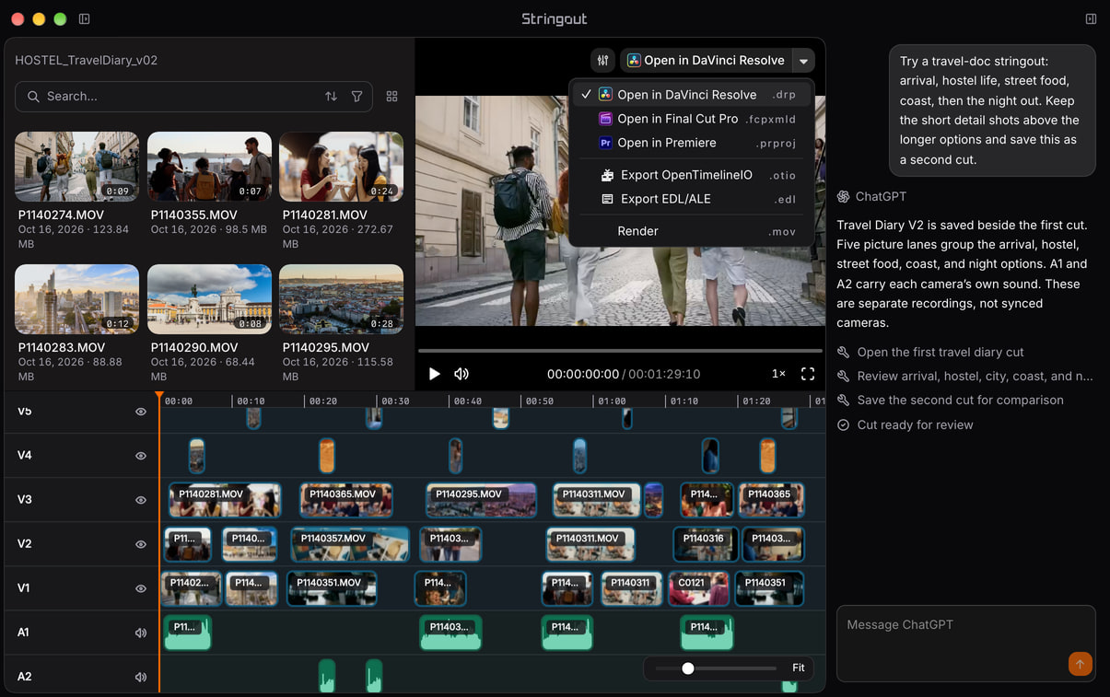Select P1140351.MOV clip on V1
The width and height of the screenshot is (1110, 697).
coord(332,588)
